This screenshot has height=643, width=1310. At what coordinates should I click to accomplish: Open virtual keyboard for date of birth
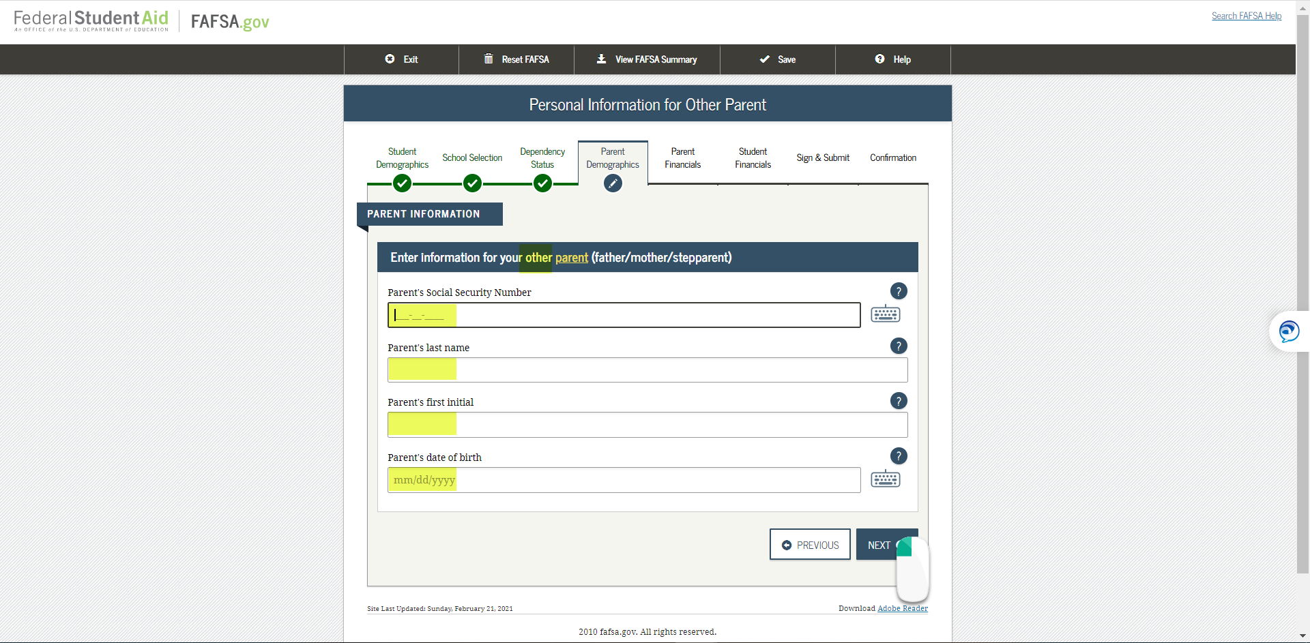tap(885, 479)
